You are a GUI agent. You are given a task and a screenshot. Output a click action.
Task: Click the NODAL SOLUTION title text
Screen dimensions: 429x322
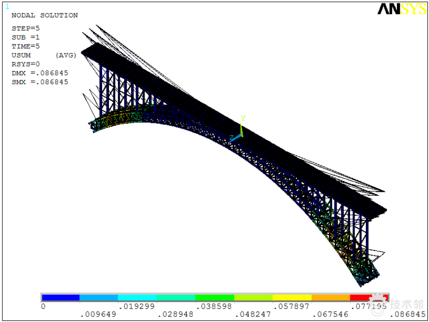[45, 15]
